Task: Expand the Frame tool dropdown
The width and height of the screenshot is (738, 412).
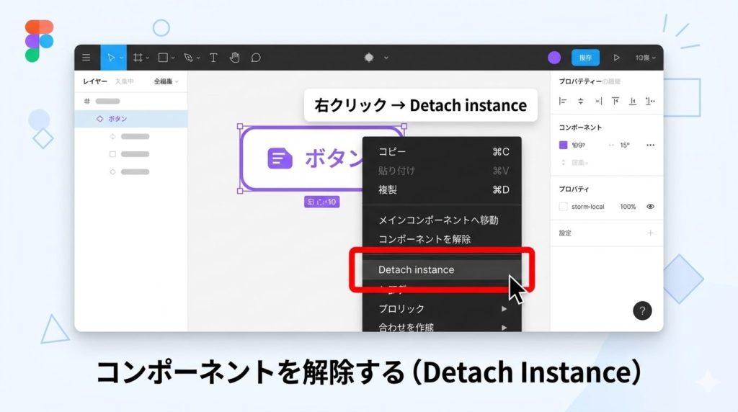Action: (x=148, y=58)
